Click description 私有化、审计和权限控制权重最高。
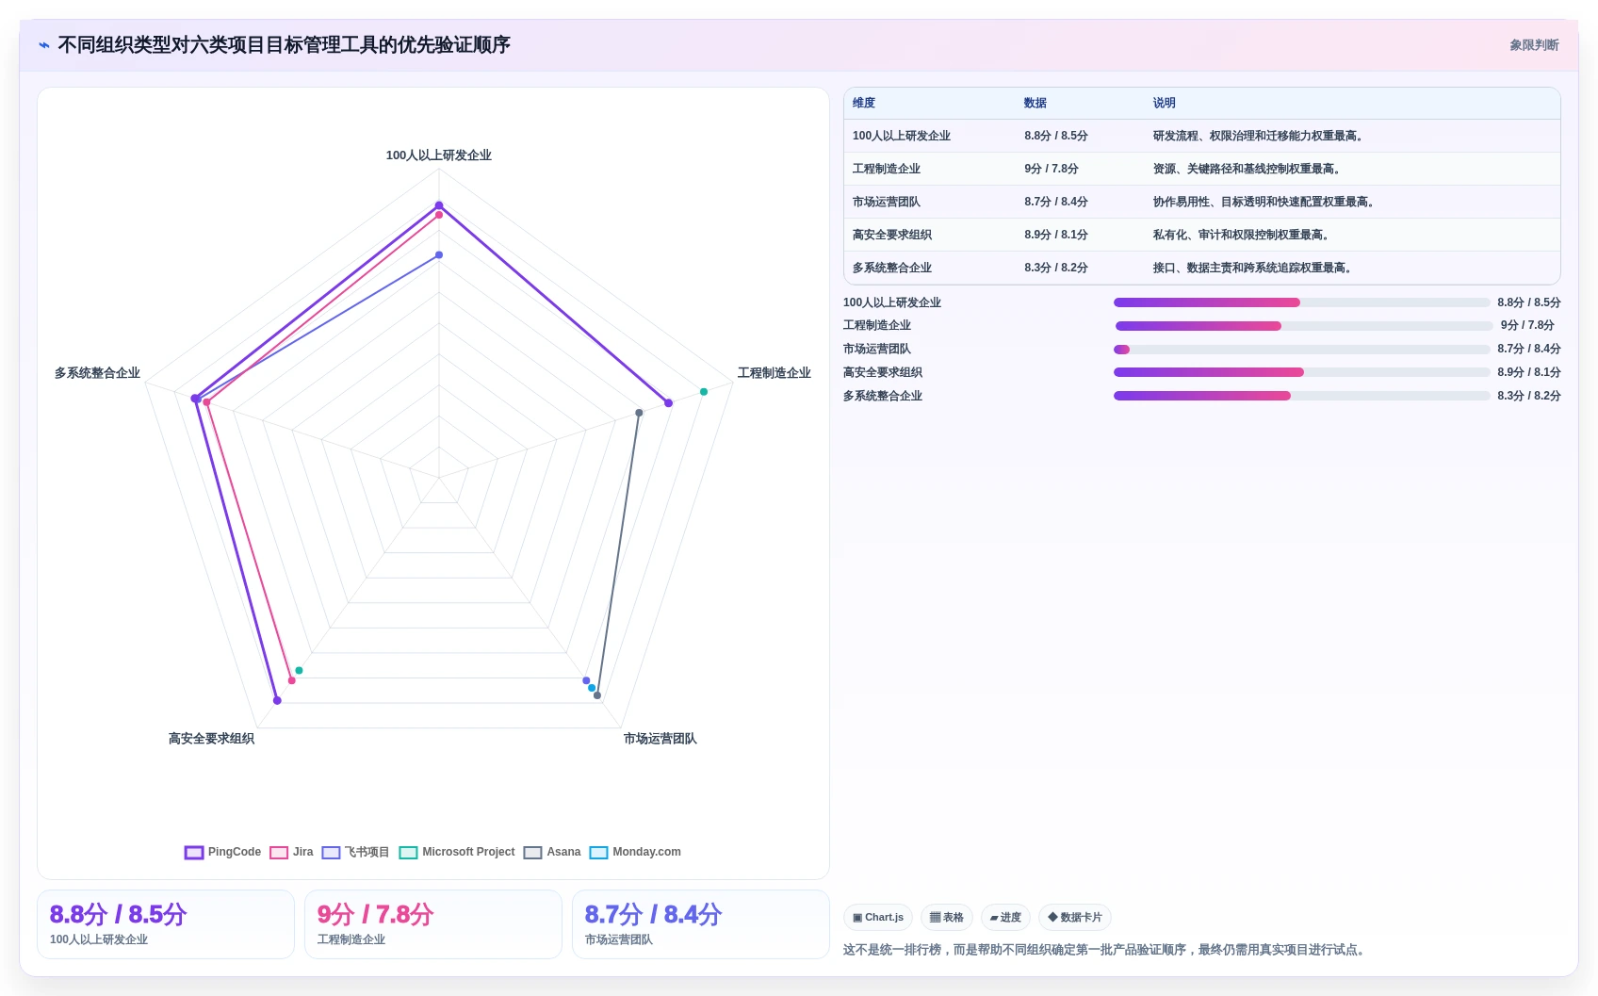This screenshot has width=1598, height=996. (1243, 235)
